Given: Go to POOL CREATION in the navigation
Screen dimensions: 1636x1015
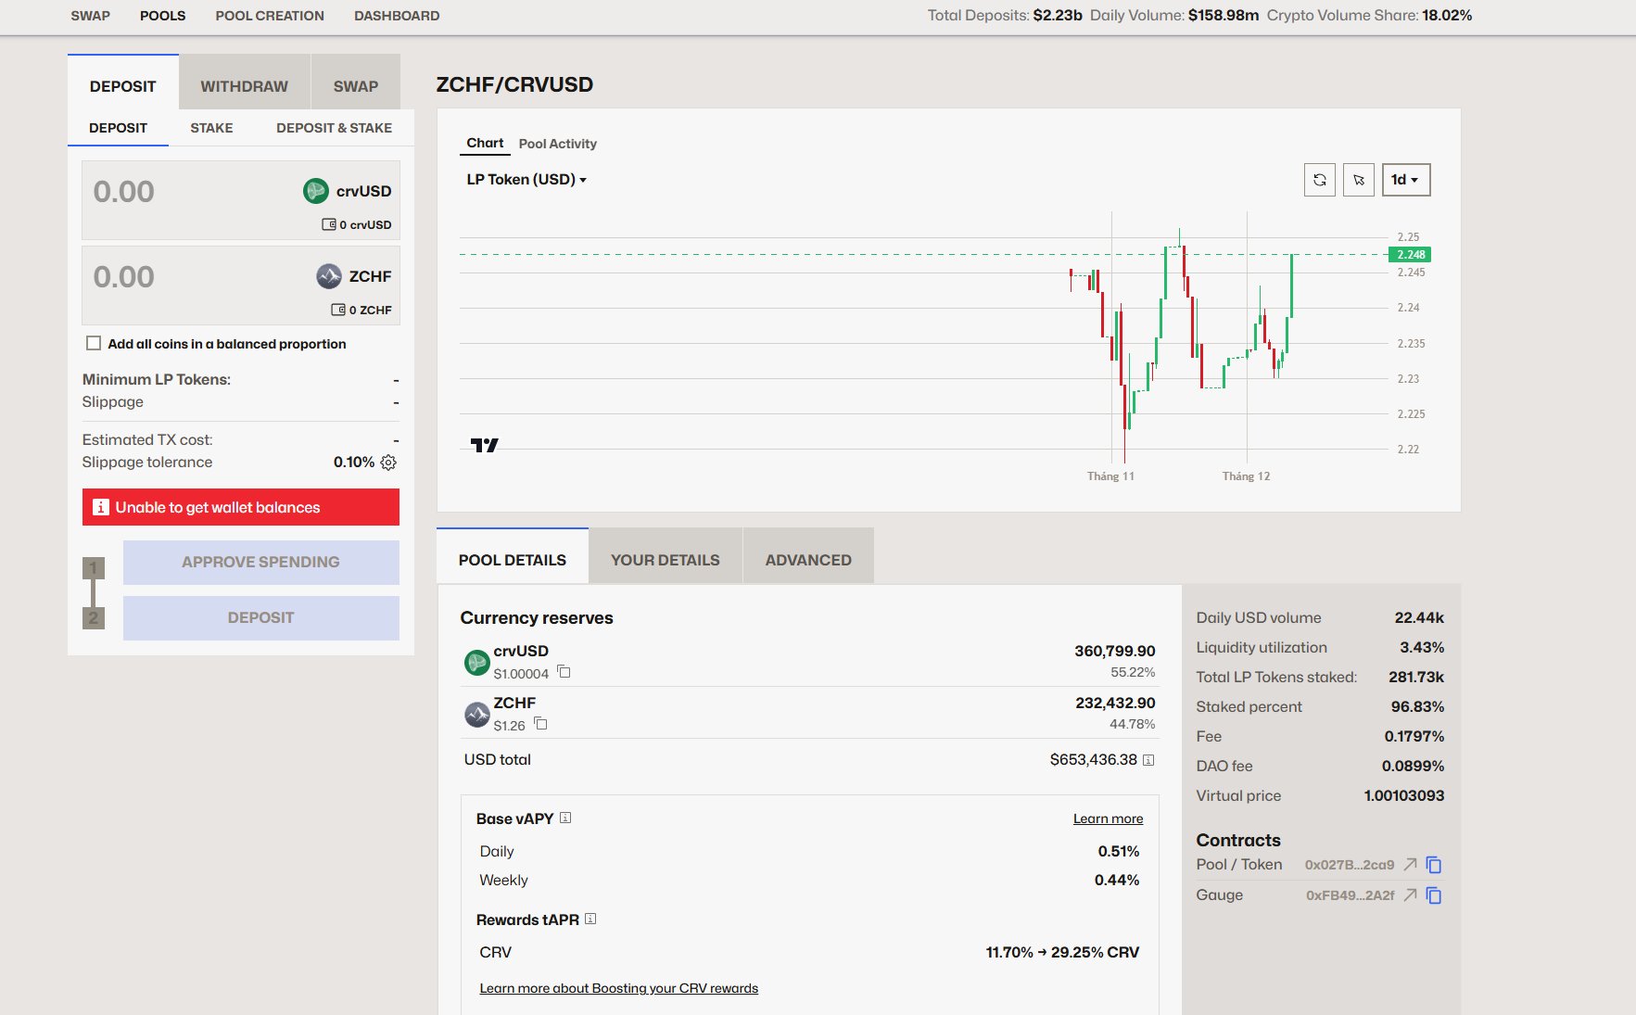Looking at the screenshot, I should click(270, 16).
